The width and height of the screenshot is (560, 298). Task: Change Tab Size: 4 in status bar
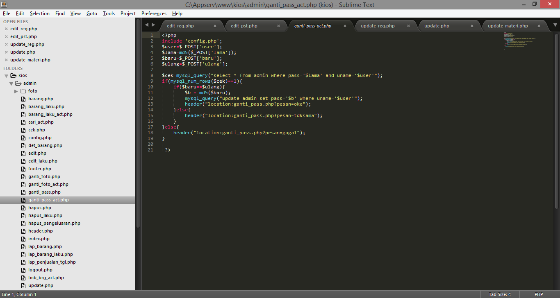(500, 294)
